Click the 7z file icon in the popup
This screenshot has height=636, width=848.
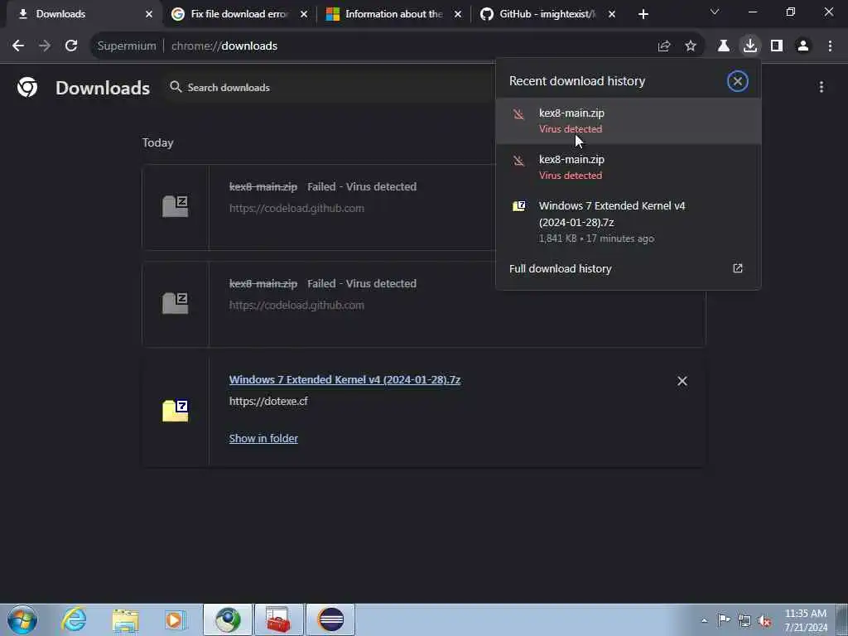pos(518,206)
